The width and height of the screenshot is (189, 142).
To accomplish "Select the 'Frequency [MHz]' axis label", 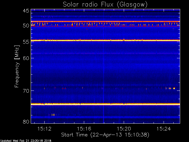I will coord(17,66).
